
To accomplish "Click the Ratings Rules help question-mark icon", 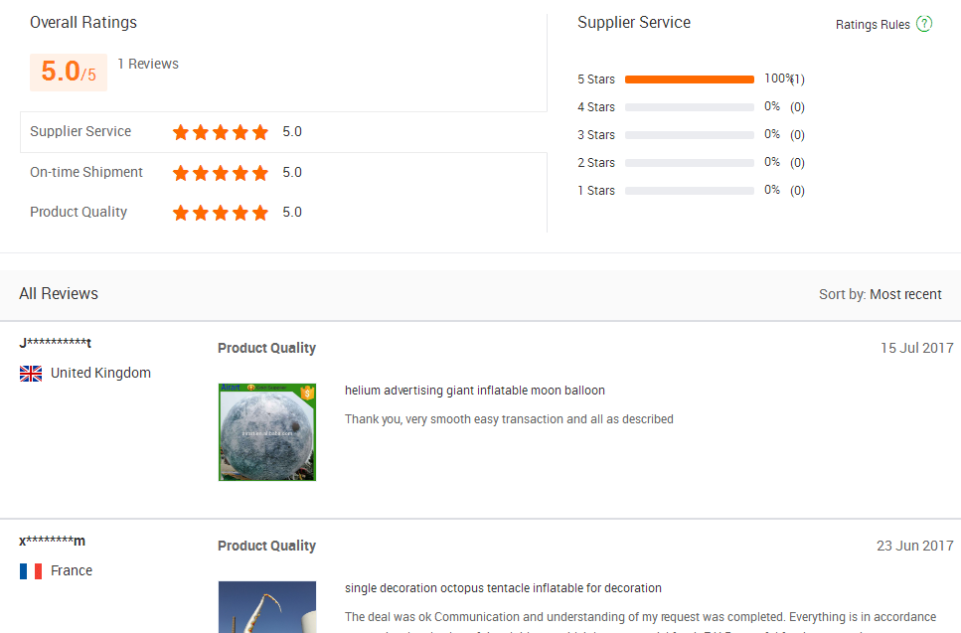I will (x=924, y=24).
